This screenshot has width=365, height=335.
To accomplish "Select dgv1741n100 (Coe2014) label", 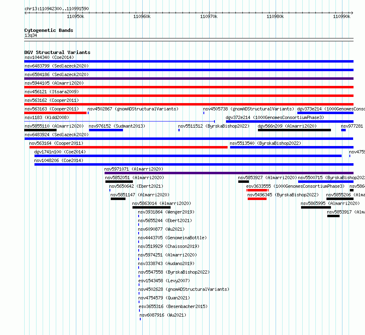I will 60,152.
